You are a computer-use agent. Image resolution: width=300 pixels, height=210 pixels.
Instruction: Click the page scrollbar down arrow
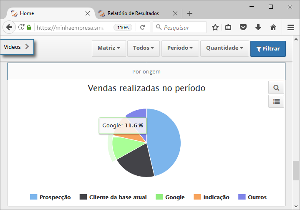tap(296, 206)
